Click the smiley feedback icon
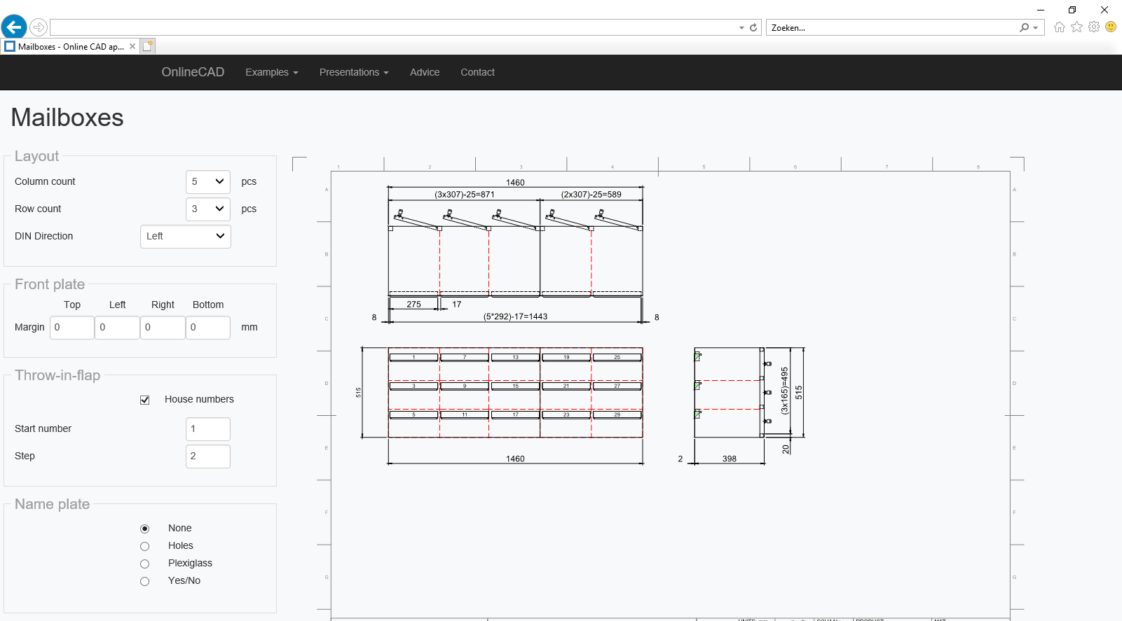 point(1111,27)
